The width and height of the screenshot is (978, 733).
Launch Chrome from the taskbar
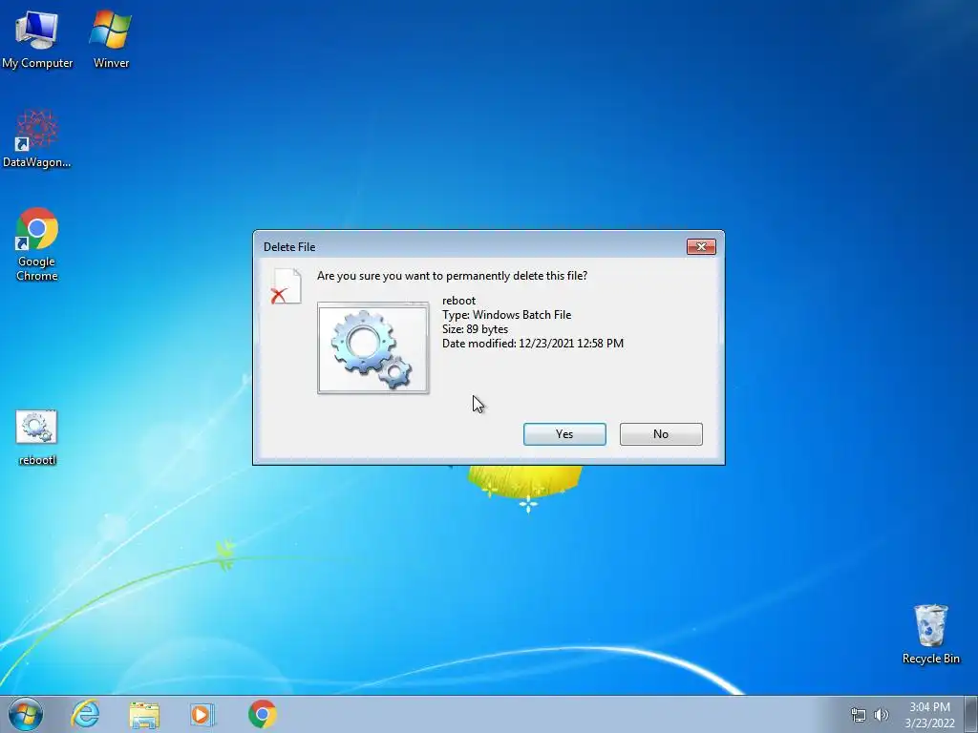pyautogui.click(x=262, y=714)
